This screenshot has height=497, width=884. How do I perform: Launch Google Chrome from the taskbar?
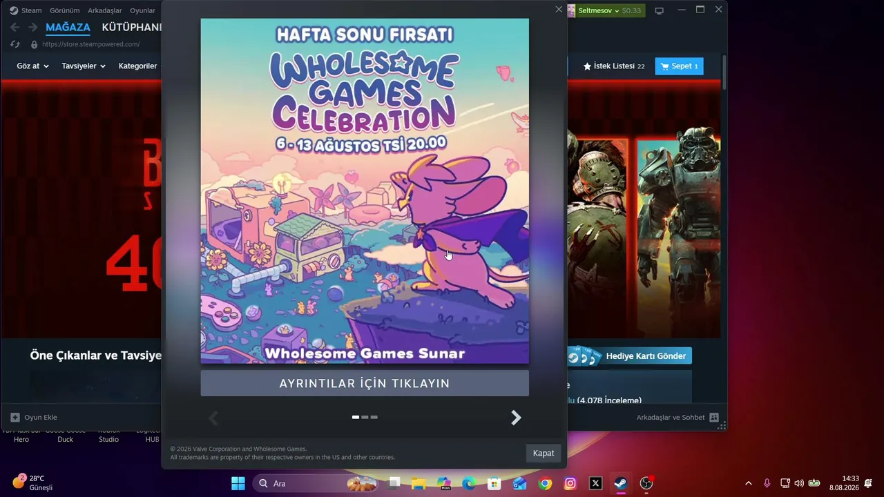pyautogui.click(x=545, y=483)
